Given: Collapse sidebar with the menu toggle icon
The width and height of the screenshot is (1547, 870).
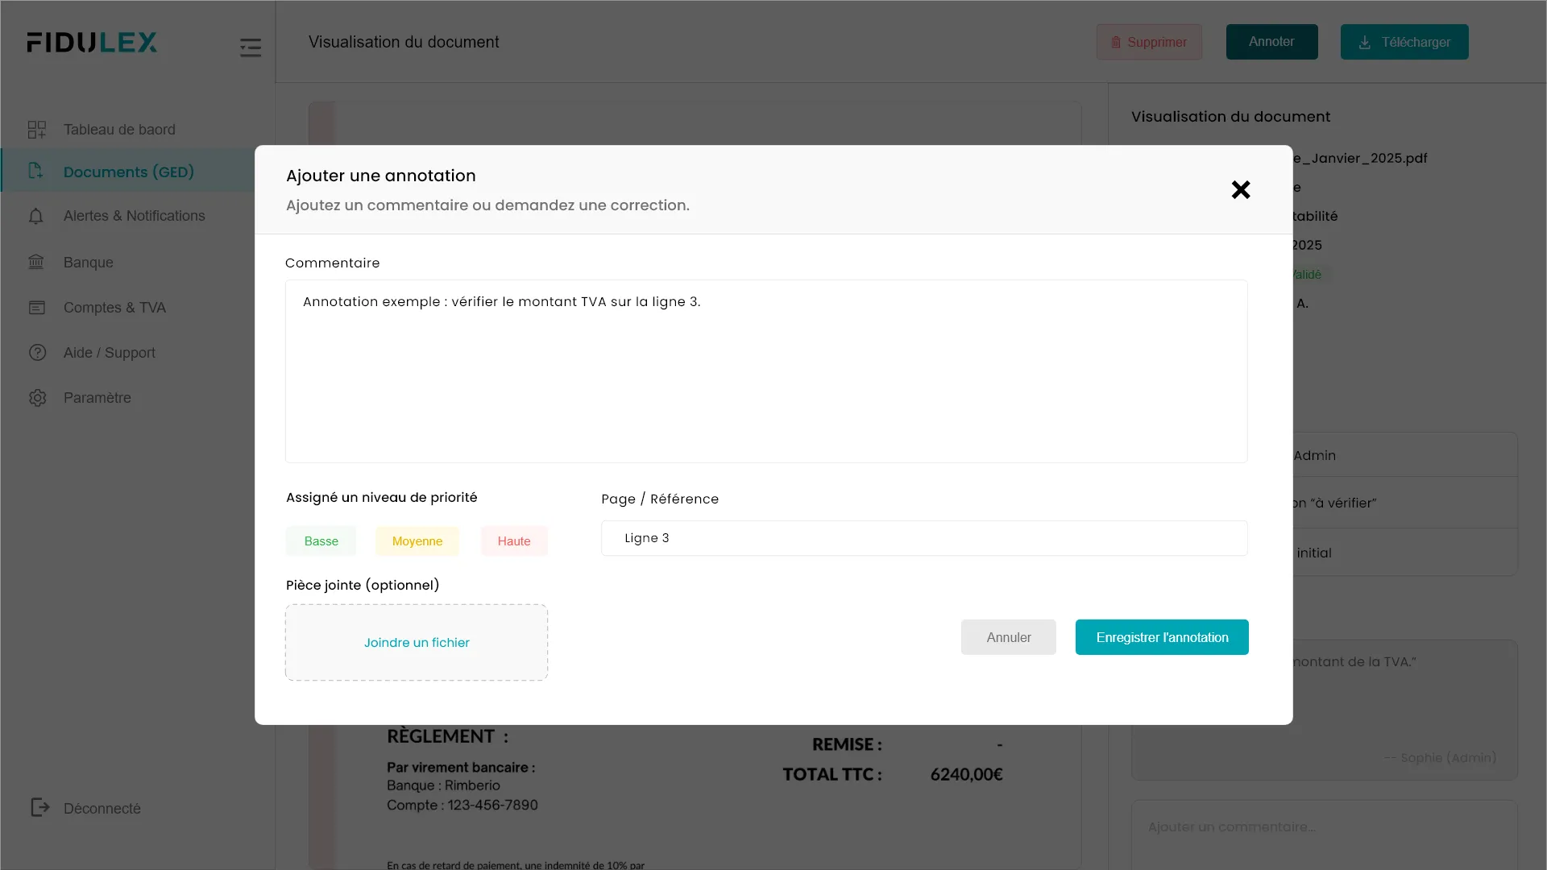Looking at the screenshot, I should pos(251,48).
